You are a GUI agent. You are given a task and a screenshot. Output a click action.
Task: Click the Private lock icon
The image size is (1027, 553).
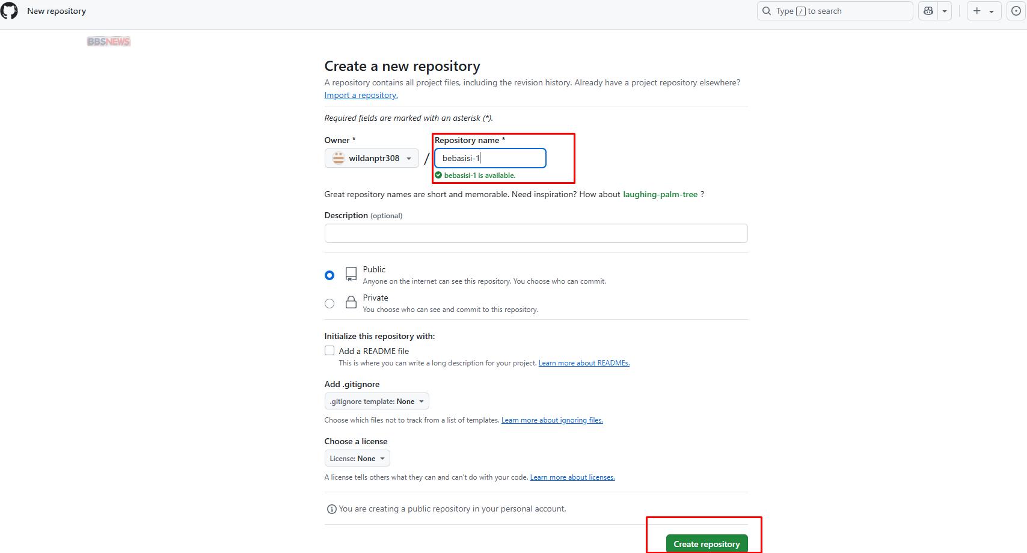pos(351,302)
